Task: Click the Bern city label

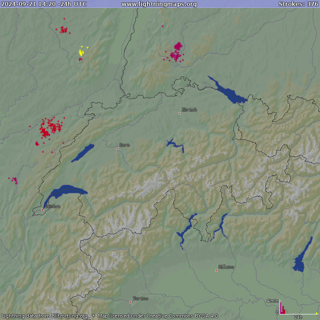Action: click(x=124, y=145)
